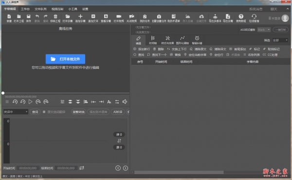Viewport: 292px width, 180px height.
Task: Open the 设置 (Settings) menu tab
Action: (x=85, y=9)
